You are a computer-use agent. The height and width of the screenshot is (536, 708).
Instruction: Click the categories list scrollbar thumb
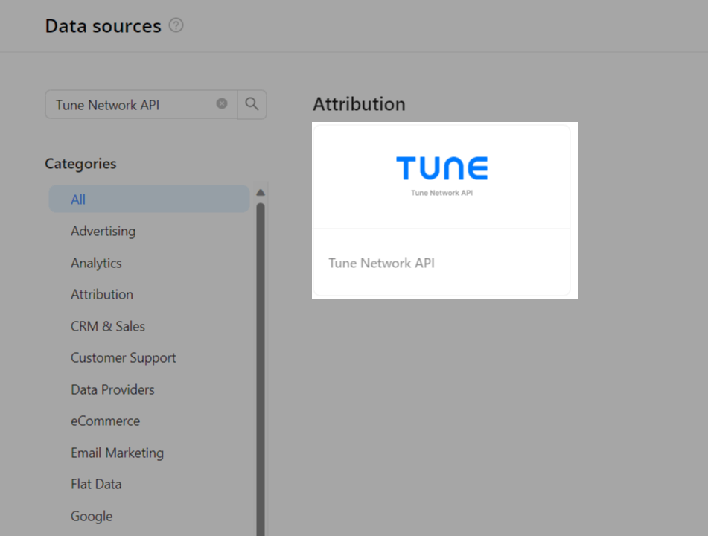[x=261, y=369]
